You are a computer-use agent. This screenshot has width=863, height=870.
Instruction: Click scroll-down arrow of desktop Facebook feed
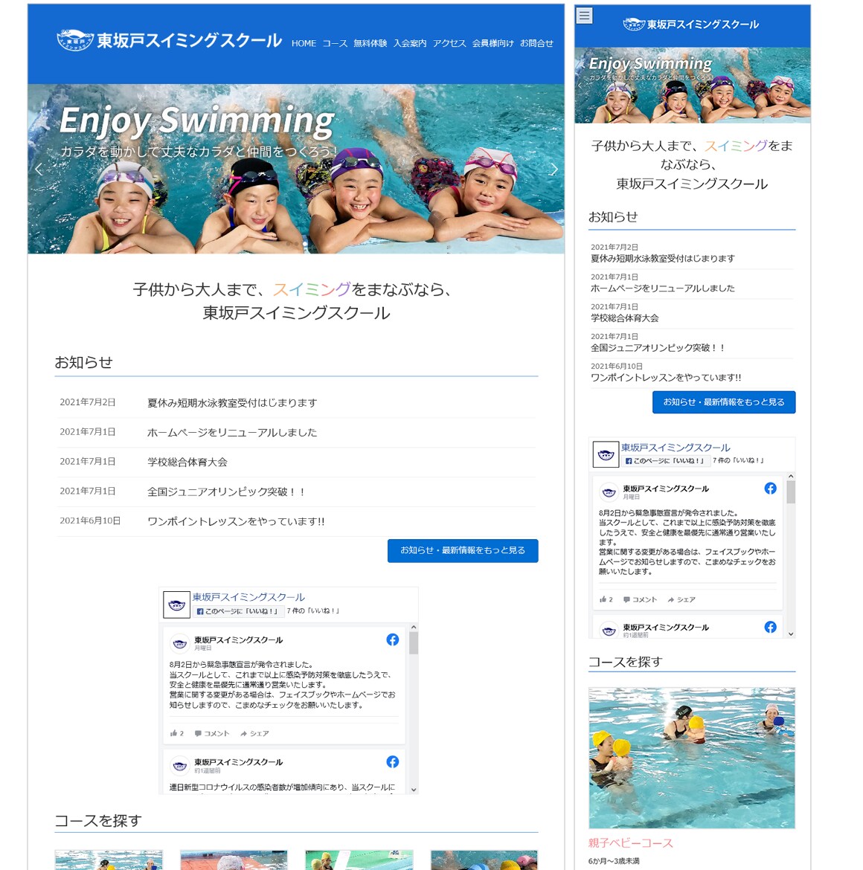pyautogui.click(x=414, y=790)
